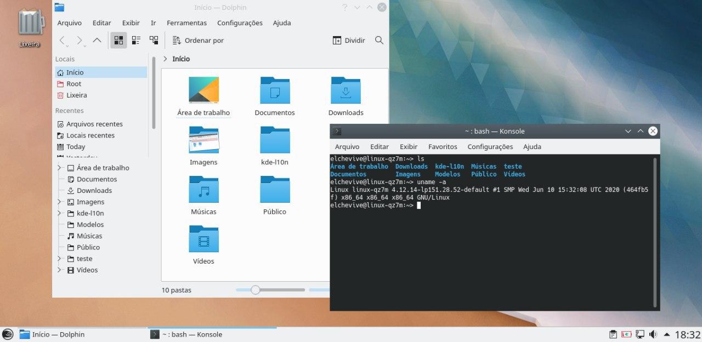Open Arquivos recentes in sidebar
This screenshot has width=702, height=342.
pyautogui.click(x=101, y=124)
